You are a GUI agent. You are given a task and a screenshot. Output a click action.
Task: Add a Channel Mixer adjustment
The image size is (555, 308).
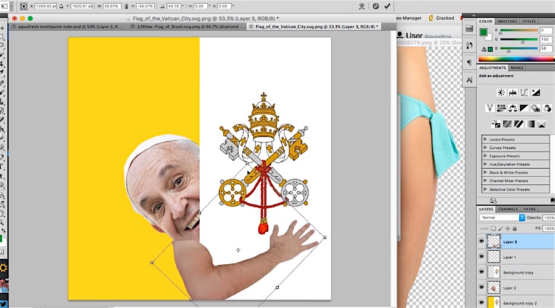point(547,108)
